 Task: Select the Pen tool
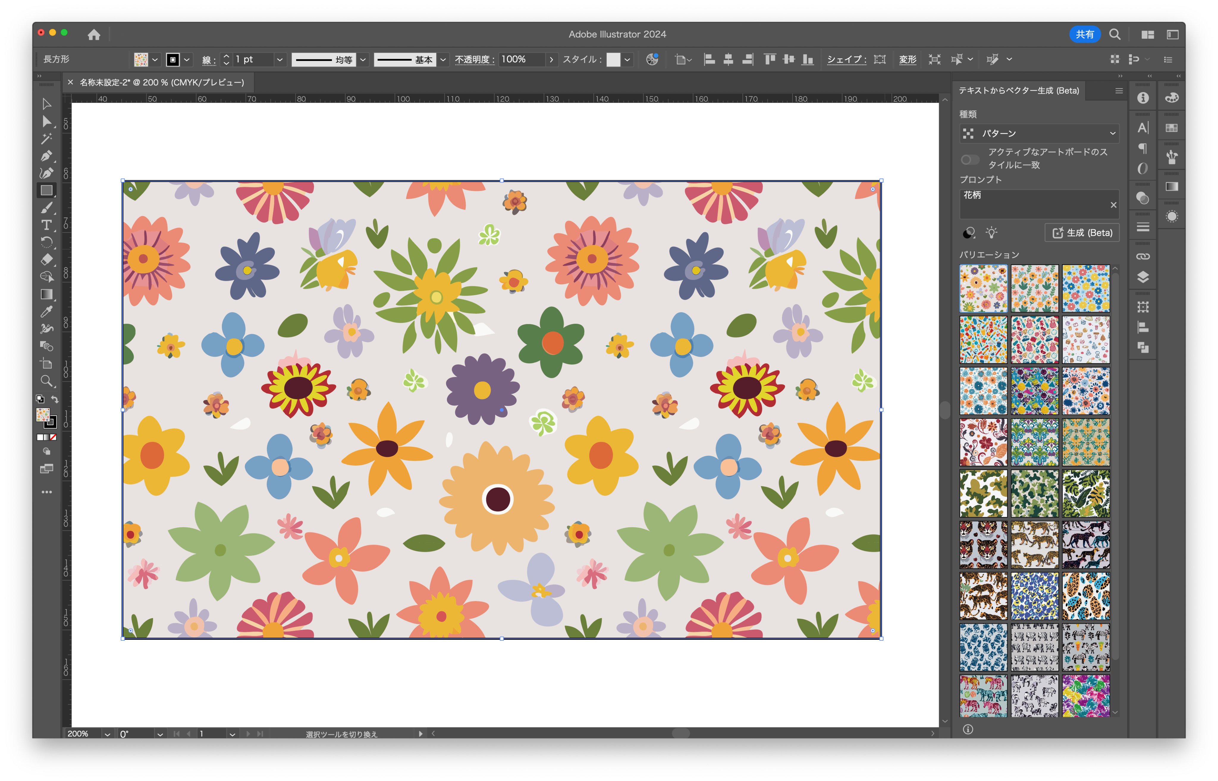[46, 156]
